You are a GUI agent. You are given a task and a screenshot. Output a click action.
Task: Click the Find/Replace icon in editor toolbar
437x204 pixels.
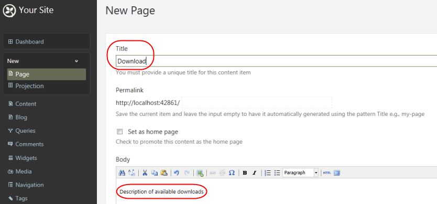click(x=132, y=173)
